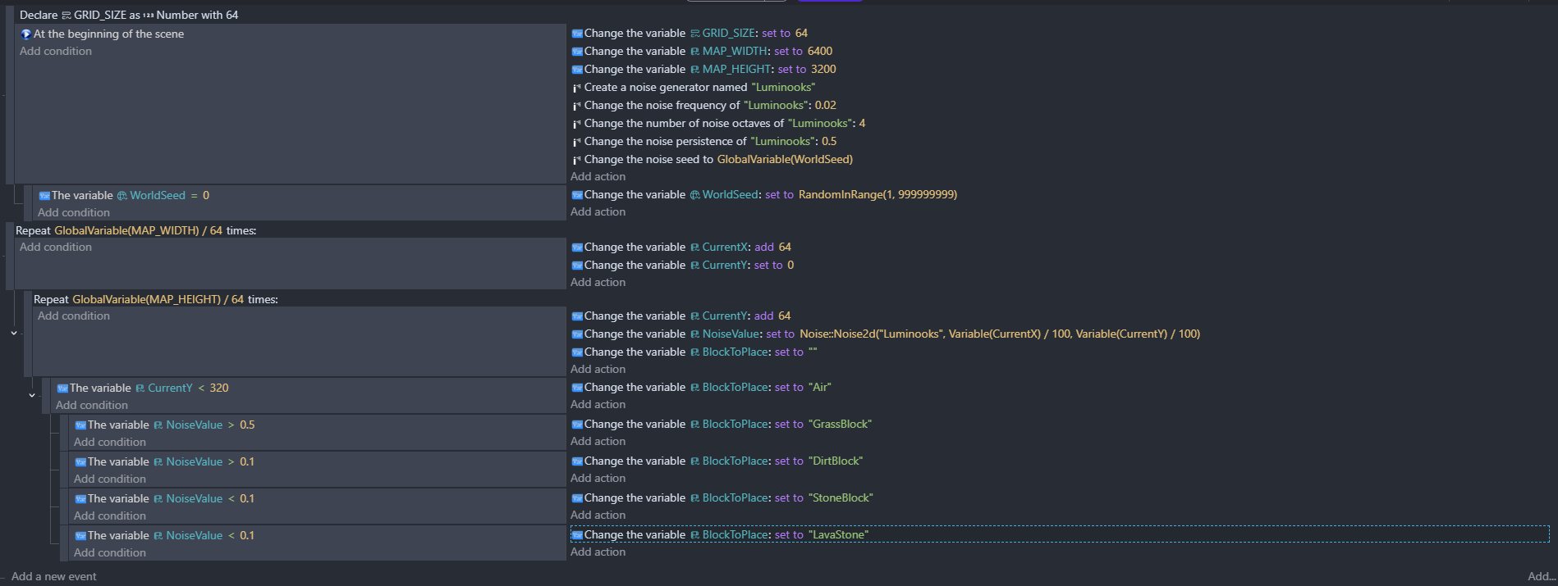Click the icon of NoiseValue > 0.5 condition
This screenshot has width=1558, height=586.
click(x=80, y=425)
